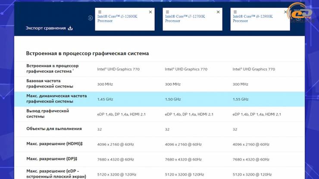Screen dimensions: 319x179
Task: Click the footnote marker after Встроенная в процессор графическая система label
Action: 73,70
